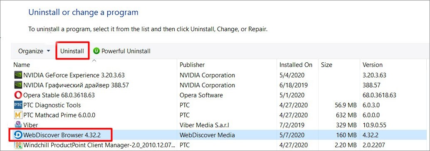
Task: Click the NVIDIA GeForce Experience icon
Action: coord(18,75)
